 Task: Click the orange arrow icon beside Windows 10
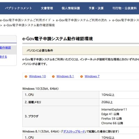[26, 76]
